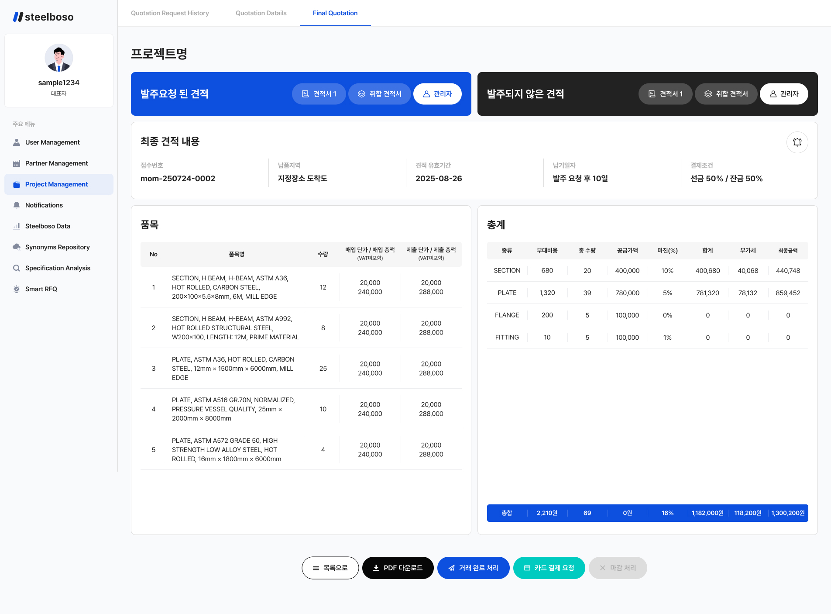Open Smart RFQ from sidebar
The width and height of the screenshot is (831, 614).
[41, 289]
